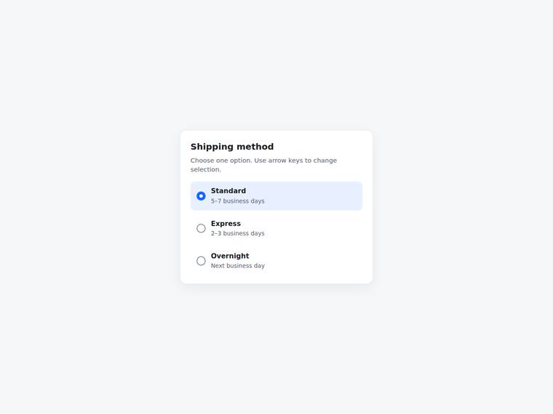Image resolution: width=553 pixels, height=414 pixels.
Task: Click the bold Standard label text
Action: pos(228,191)
